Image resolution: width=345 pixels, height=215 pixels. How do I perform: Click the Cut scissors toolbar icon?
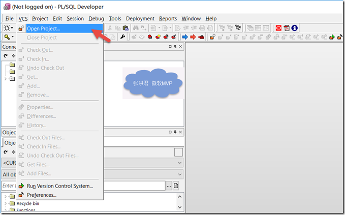110,28
